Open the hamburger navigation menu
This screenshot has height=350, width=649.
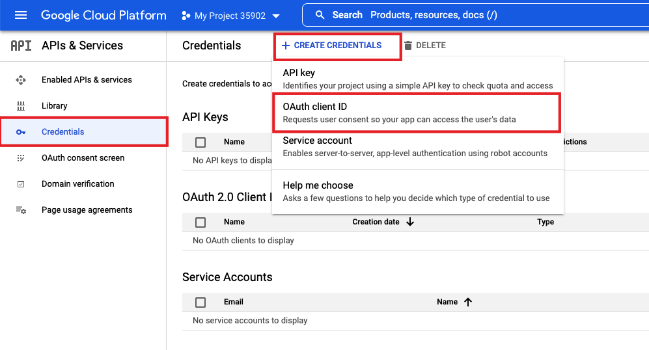[21, 15]
